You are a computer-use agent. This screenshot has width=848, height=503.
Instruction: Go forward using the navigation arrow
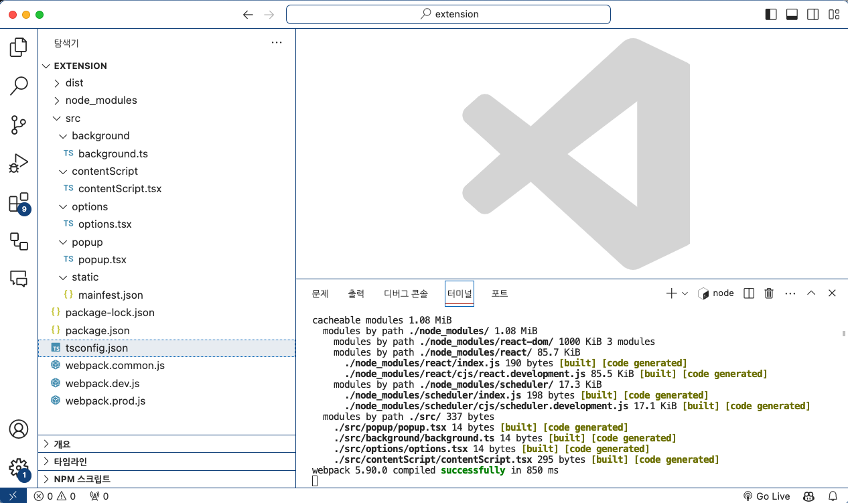click(269, 14)
